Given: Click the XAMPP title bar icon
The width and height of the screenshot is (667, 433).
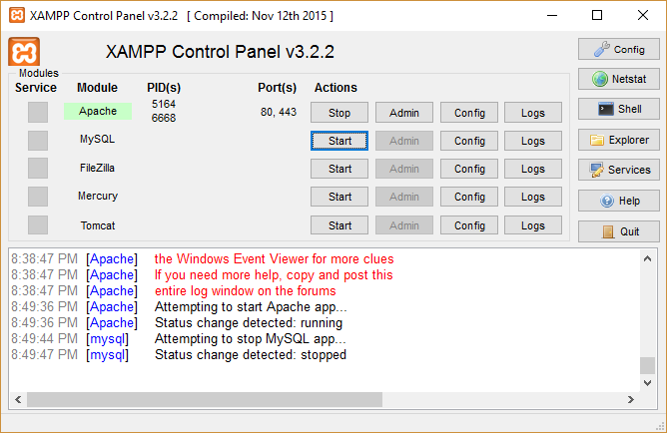Looking at the screenshot, I should click(x=17, y=16).
